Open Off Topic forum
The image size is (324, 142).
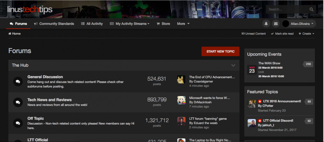pos(36,118)
